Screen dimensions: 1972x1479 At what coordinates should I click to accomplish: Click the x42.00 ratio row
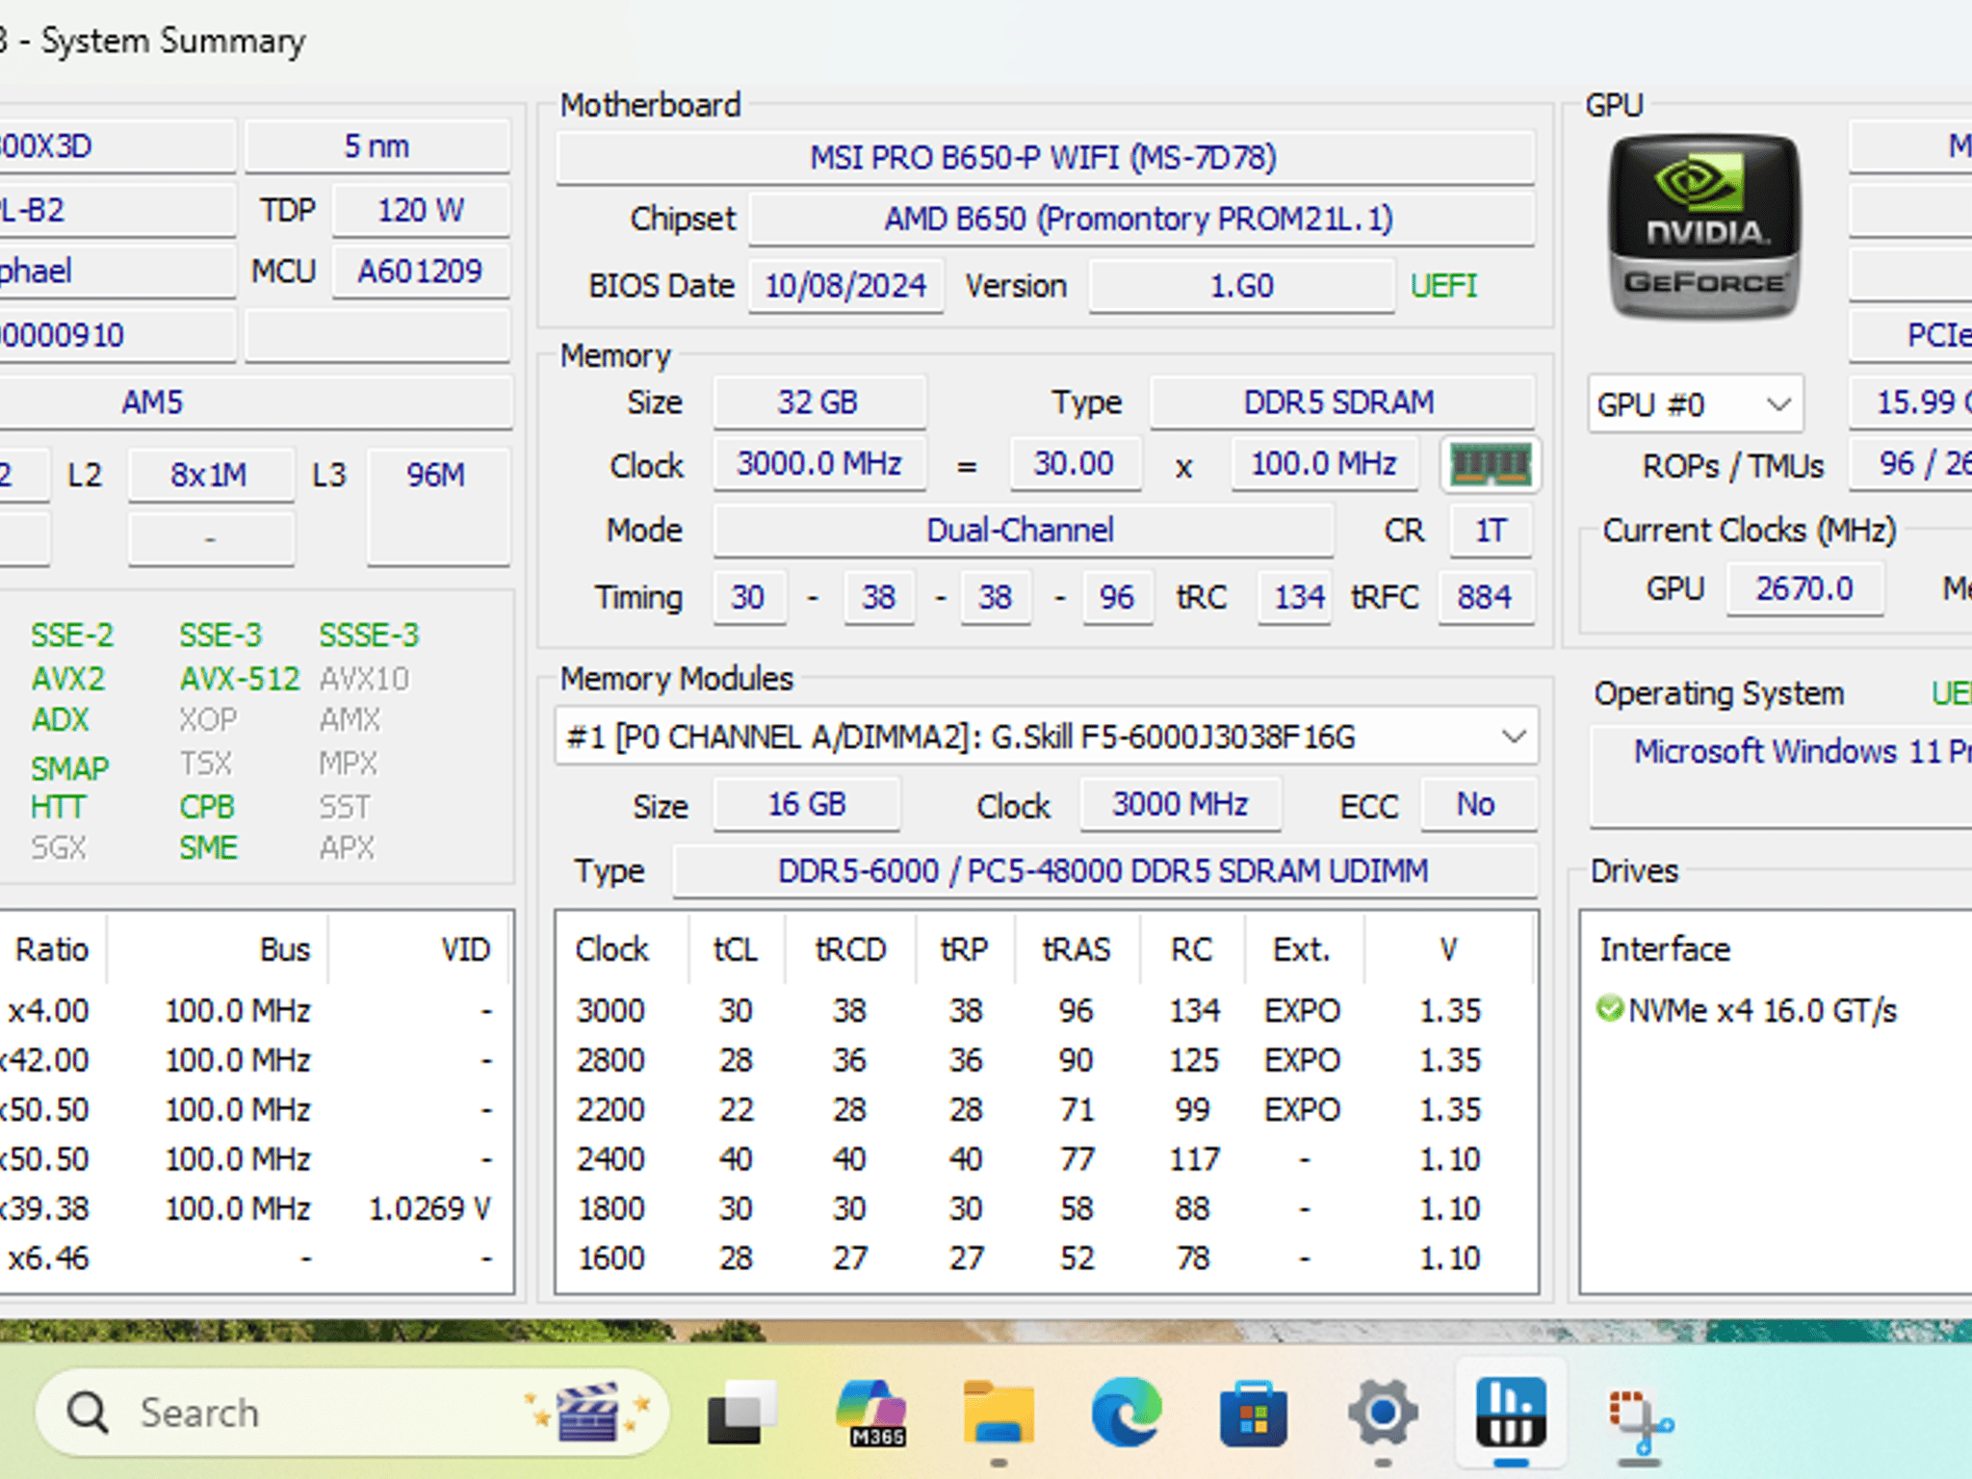[x=256, y=1060]
